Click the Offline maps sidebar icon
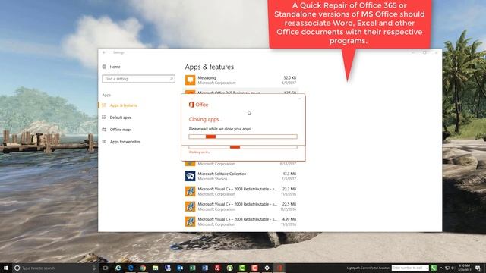486x273 pixels. [x=104, y=130]
